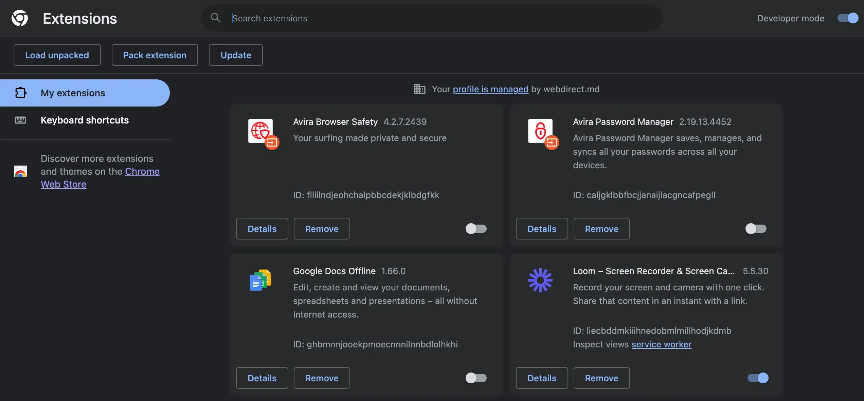The image size is (864, 401).
Task: Click the search magnifier icon
Action: [216, 18]
